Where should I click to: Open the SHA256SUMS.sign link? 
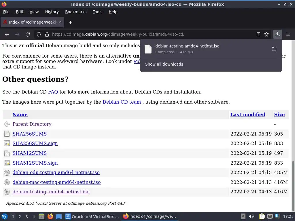[35, 143]
